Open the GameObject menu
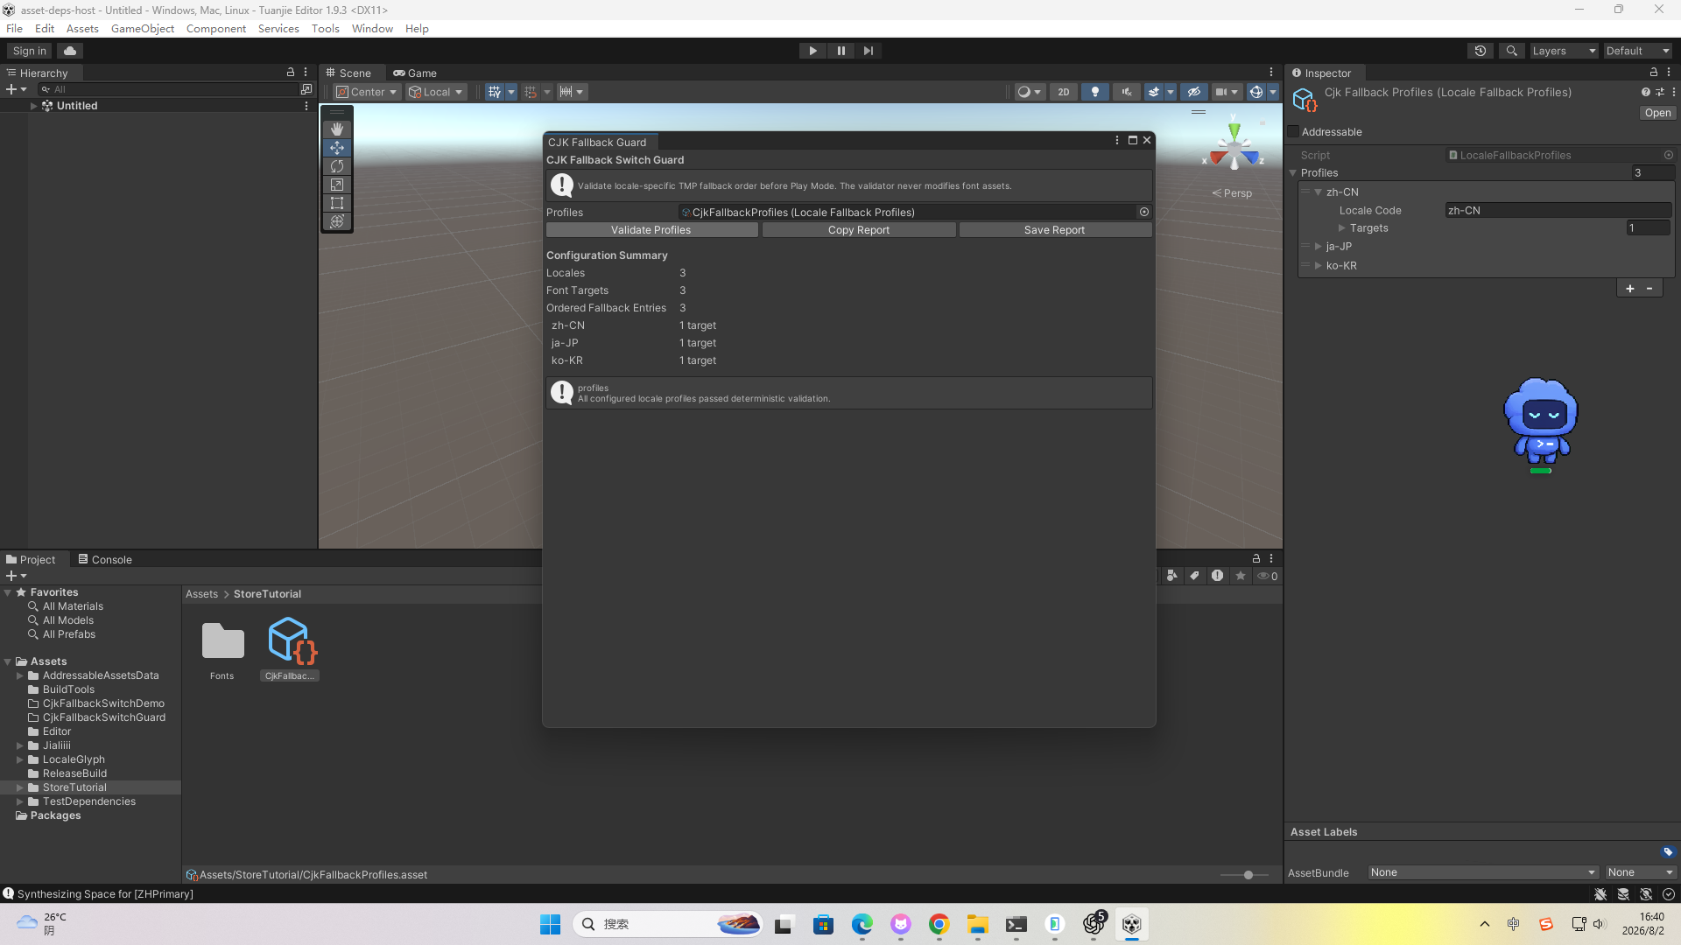The width and height of the screenshot is (1681, 945). (x=143, y=29)
